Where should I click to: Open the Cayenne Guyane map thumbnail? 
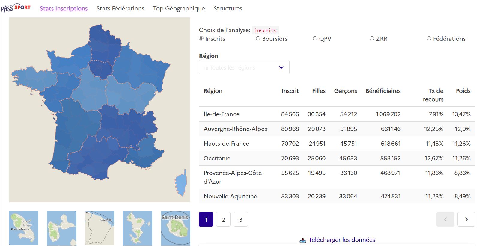[99, 228]
